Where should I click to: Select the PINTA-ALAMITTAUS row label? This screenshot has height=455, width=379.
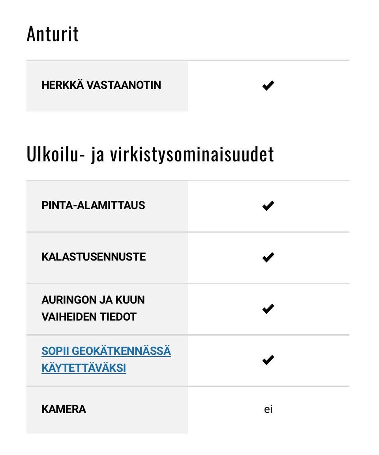(x=93, y=206)
